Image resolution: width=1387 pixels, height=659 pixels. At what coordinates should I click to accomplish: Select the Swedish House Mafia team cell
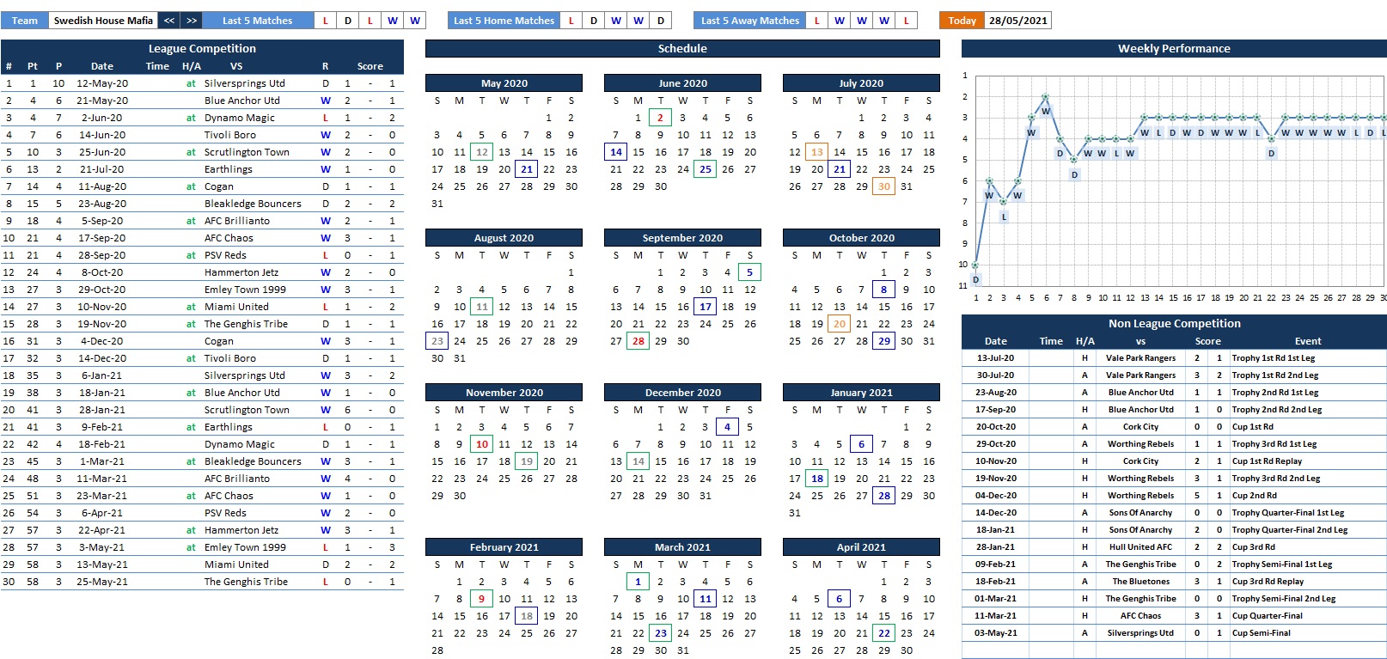tap(103, 21)
